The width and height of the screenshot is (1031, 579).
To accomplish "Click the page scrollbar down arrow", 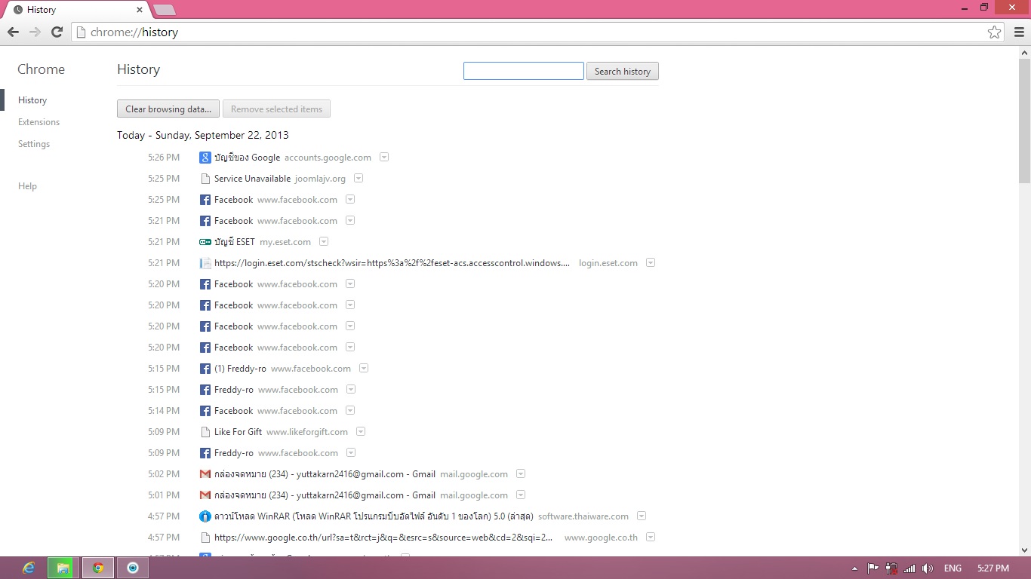I will (1024, 550).
